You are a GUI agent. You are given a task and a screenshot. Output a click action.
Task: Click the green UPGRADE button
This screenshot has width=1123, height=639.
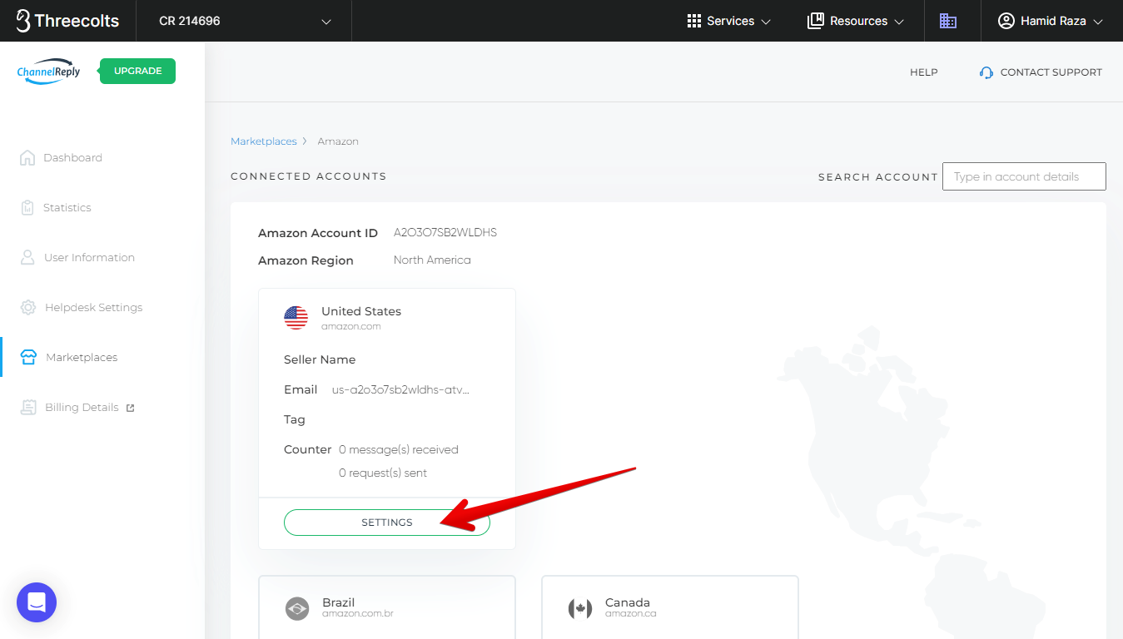click(x=137, y=71)
